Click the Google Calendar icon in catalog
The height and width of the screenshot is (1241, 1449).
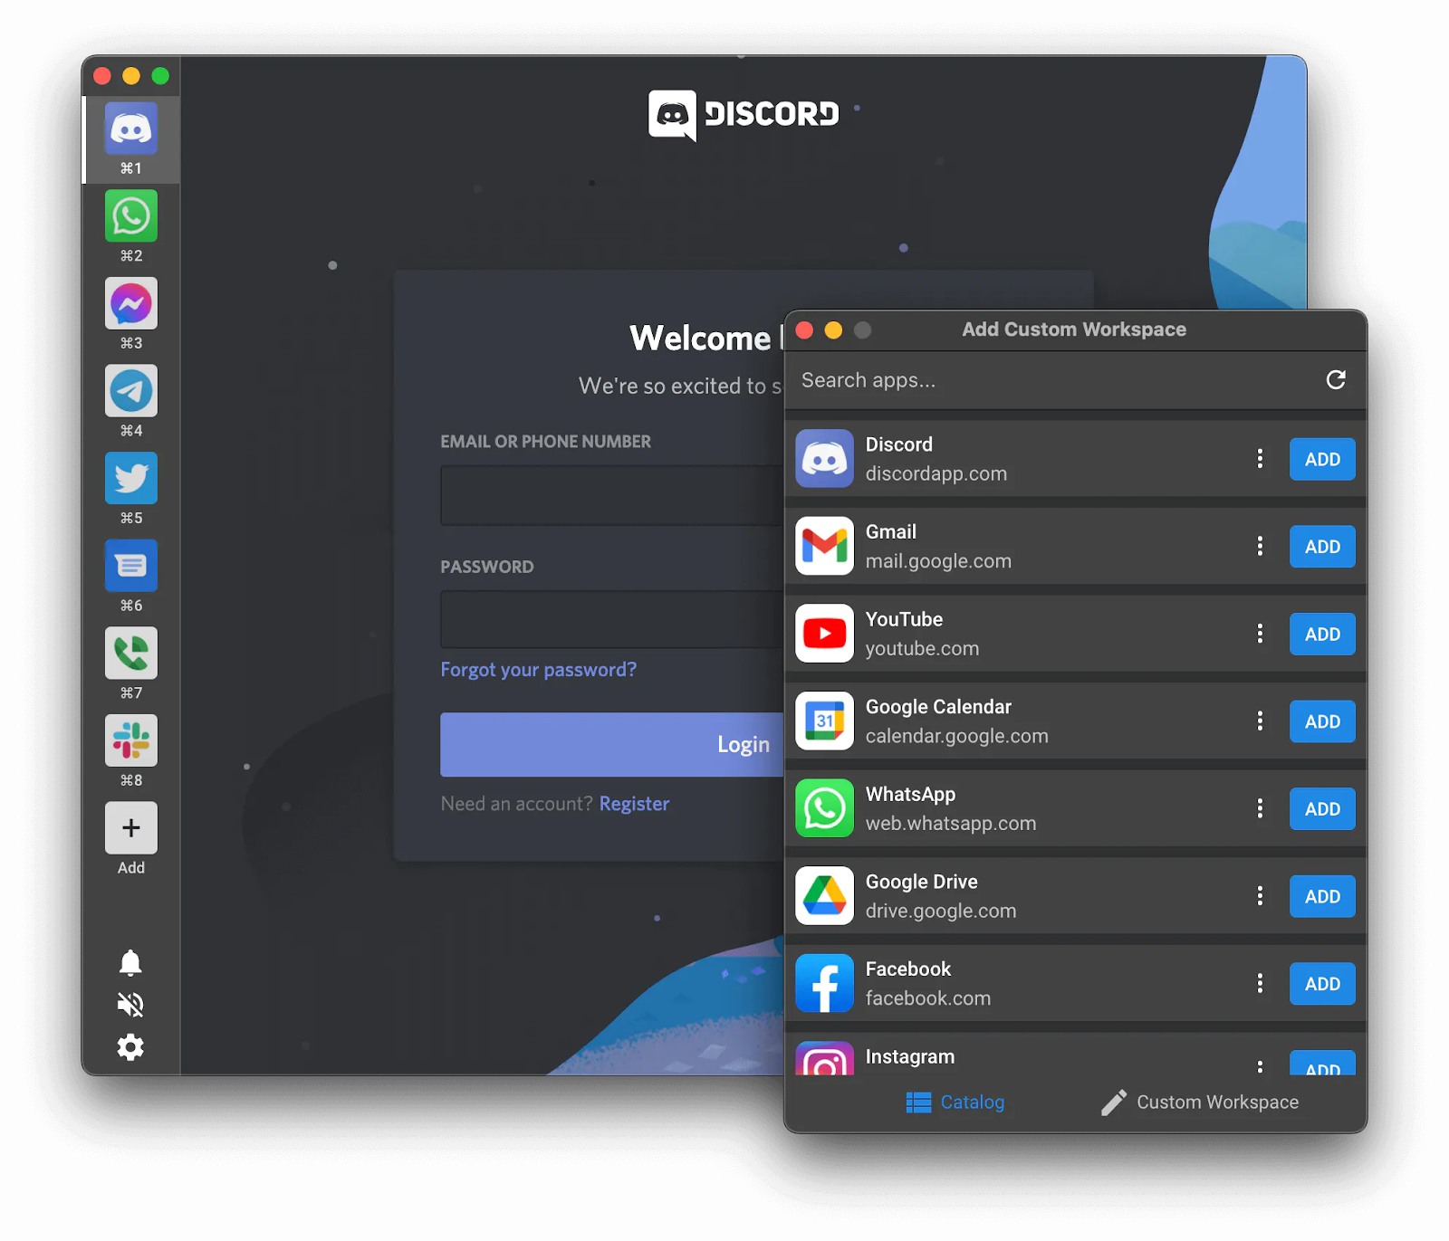[824, 721]
